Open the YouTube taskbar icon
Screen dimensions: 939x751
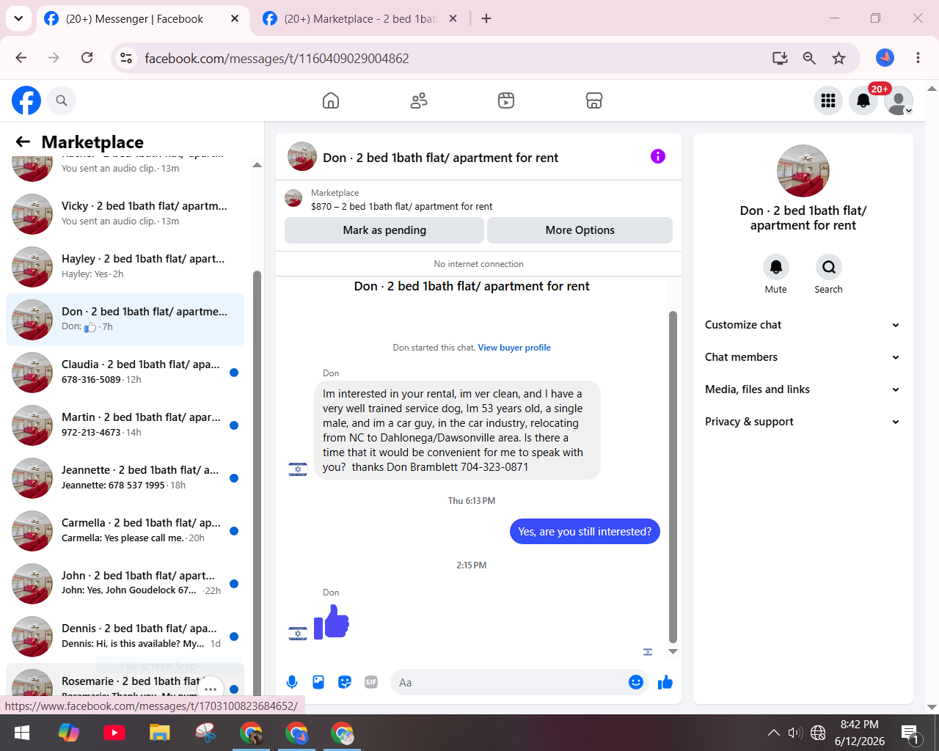pyautogui.click(x=114, y=733)
